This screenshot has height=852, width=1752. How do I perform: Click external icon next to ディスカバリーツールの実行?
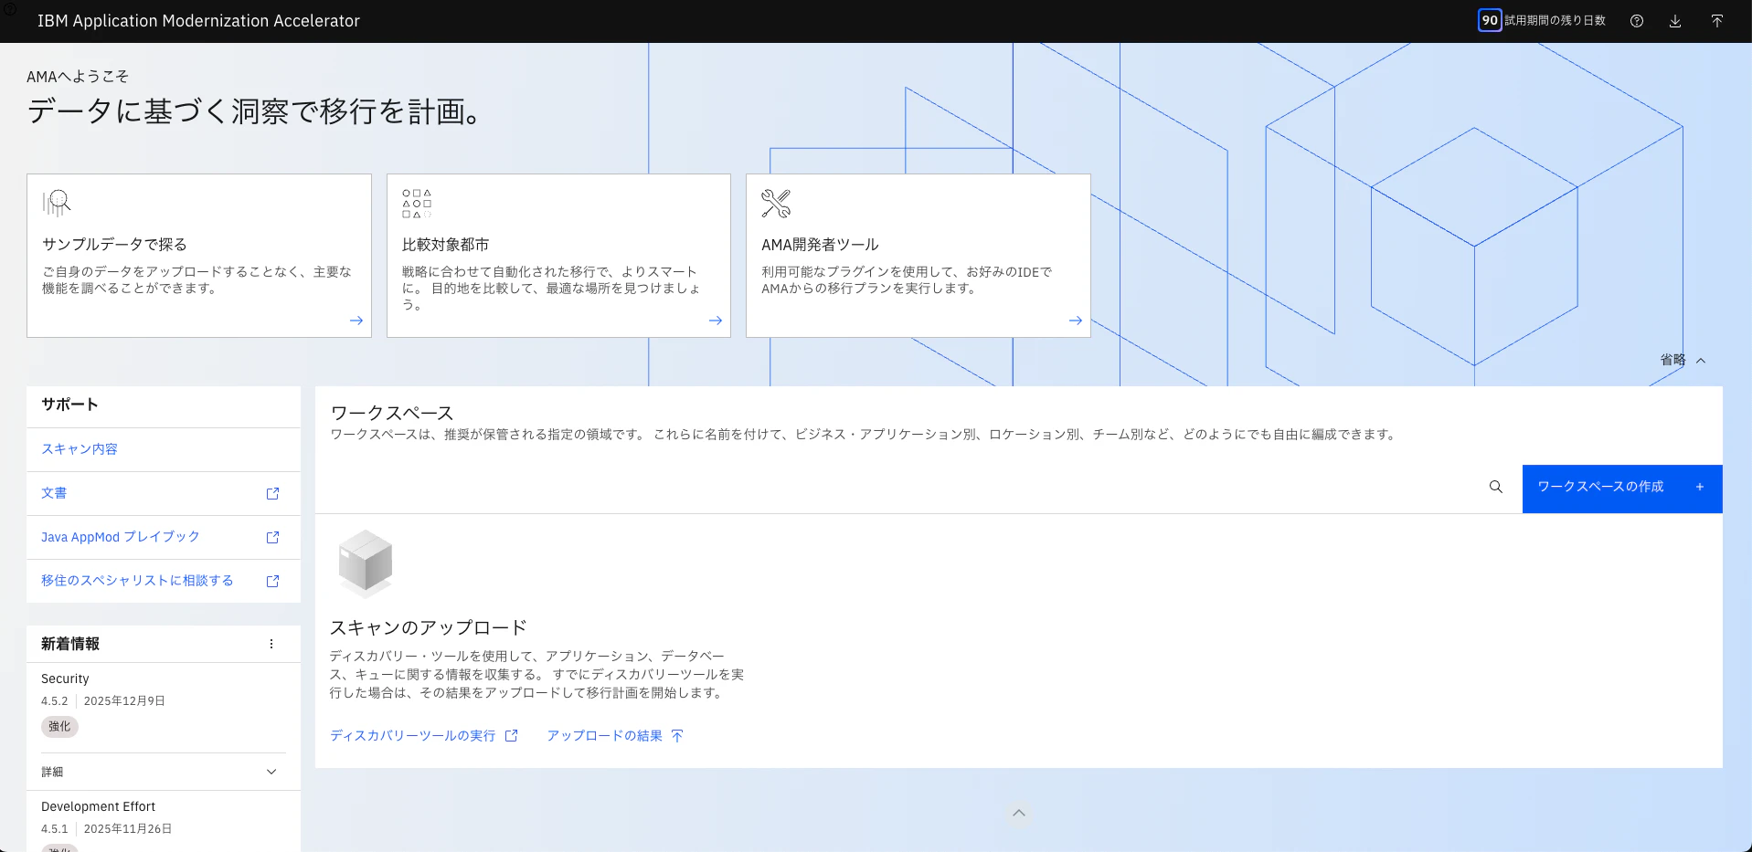pos(512,735)
